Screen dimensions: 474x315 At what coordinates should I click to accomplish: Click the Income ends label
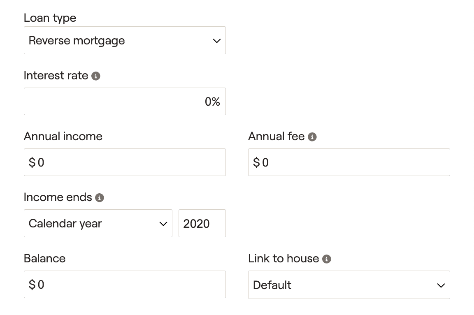(58, 197)
